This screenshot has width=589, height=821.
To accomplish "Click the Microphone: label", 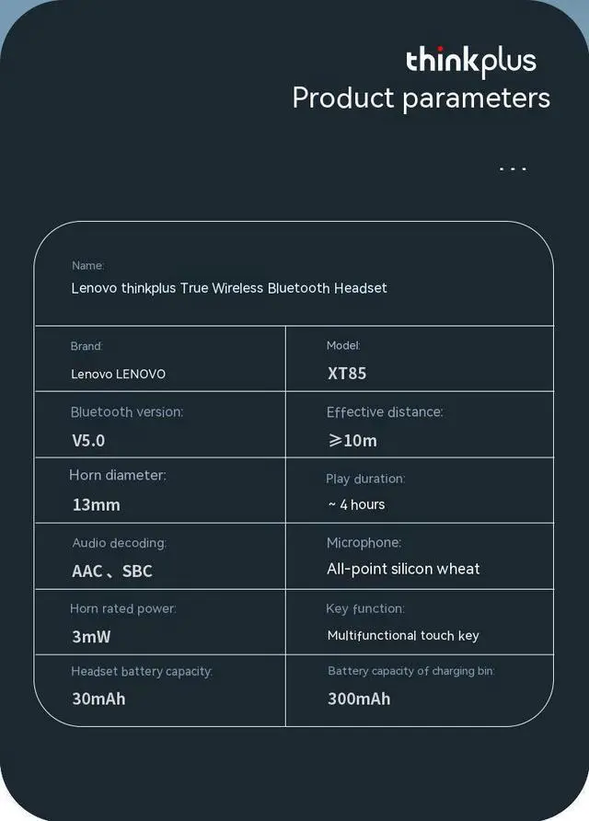I will tap(364, 543).
